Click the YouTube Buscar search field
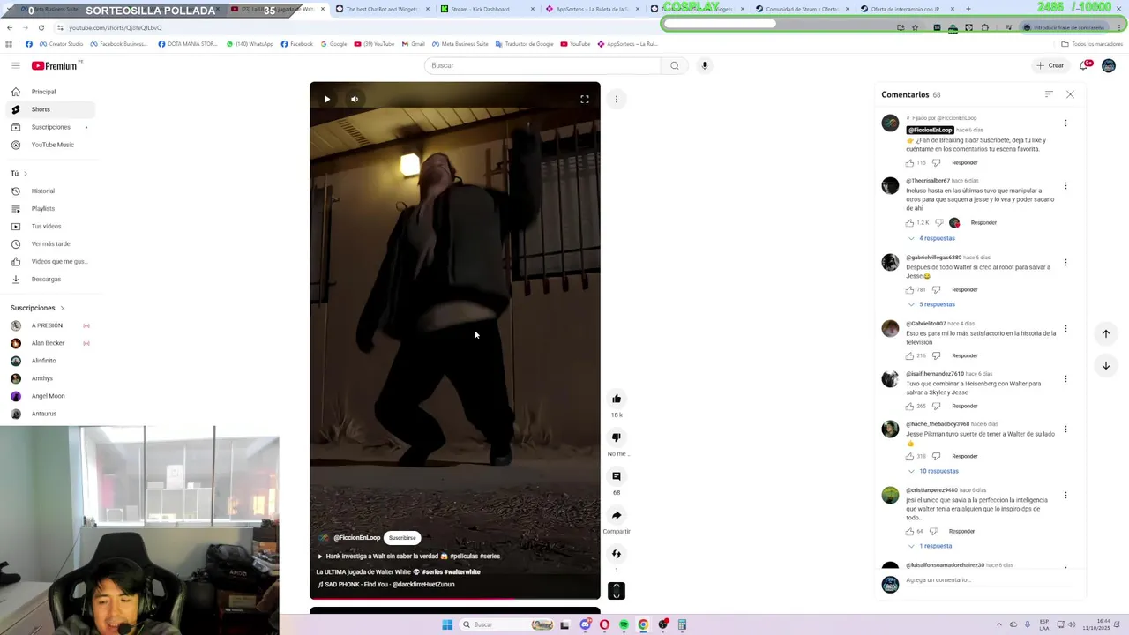 (x=542, y=65)
